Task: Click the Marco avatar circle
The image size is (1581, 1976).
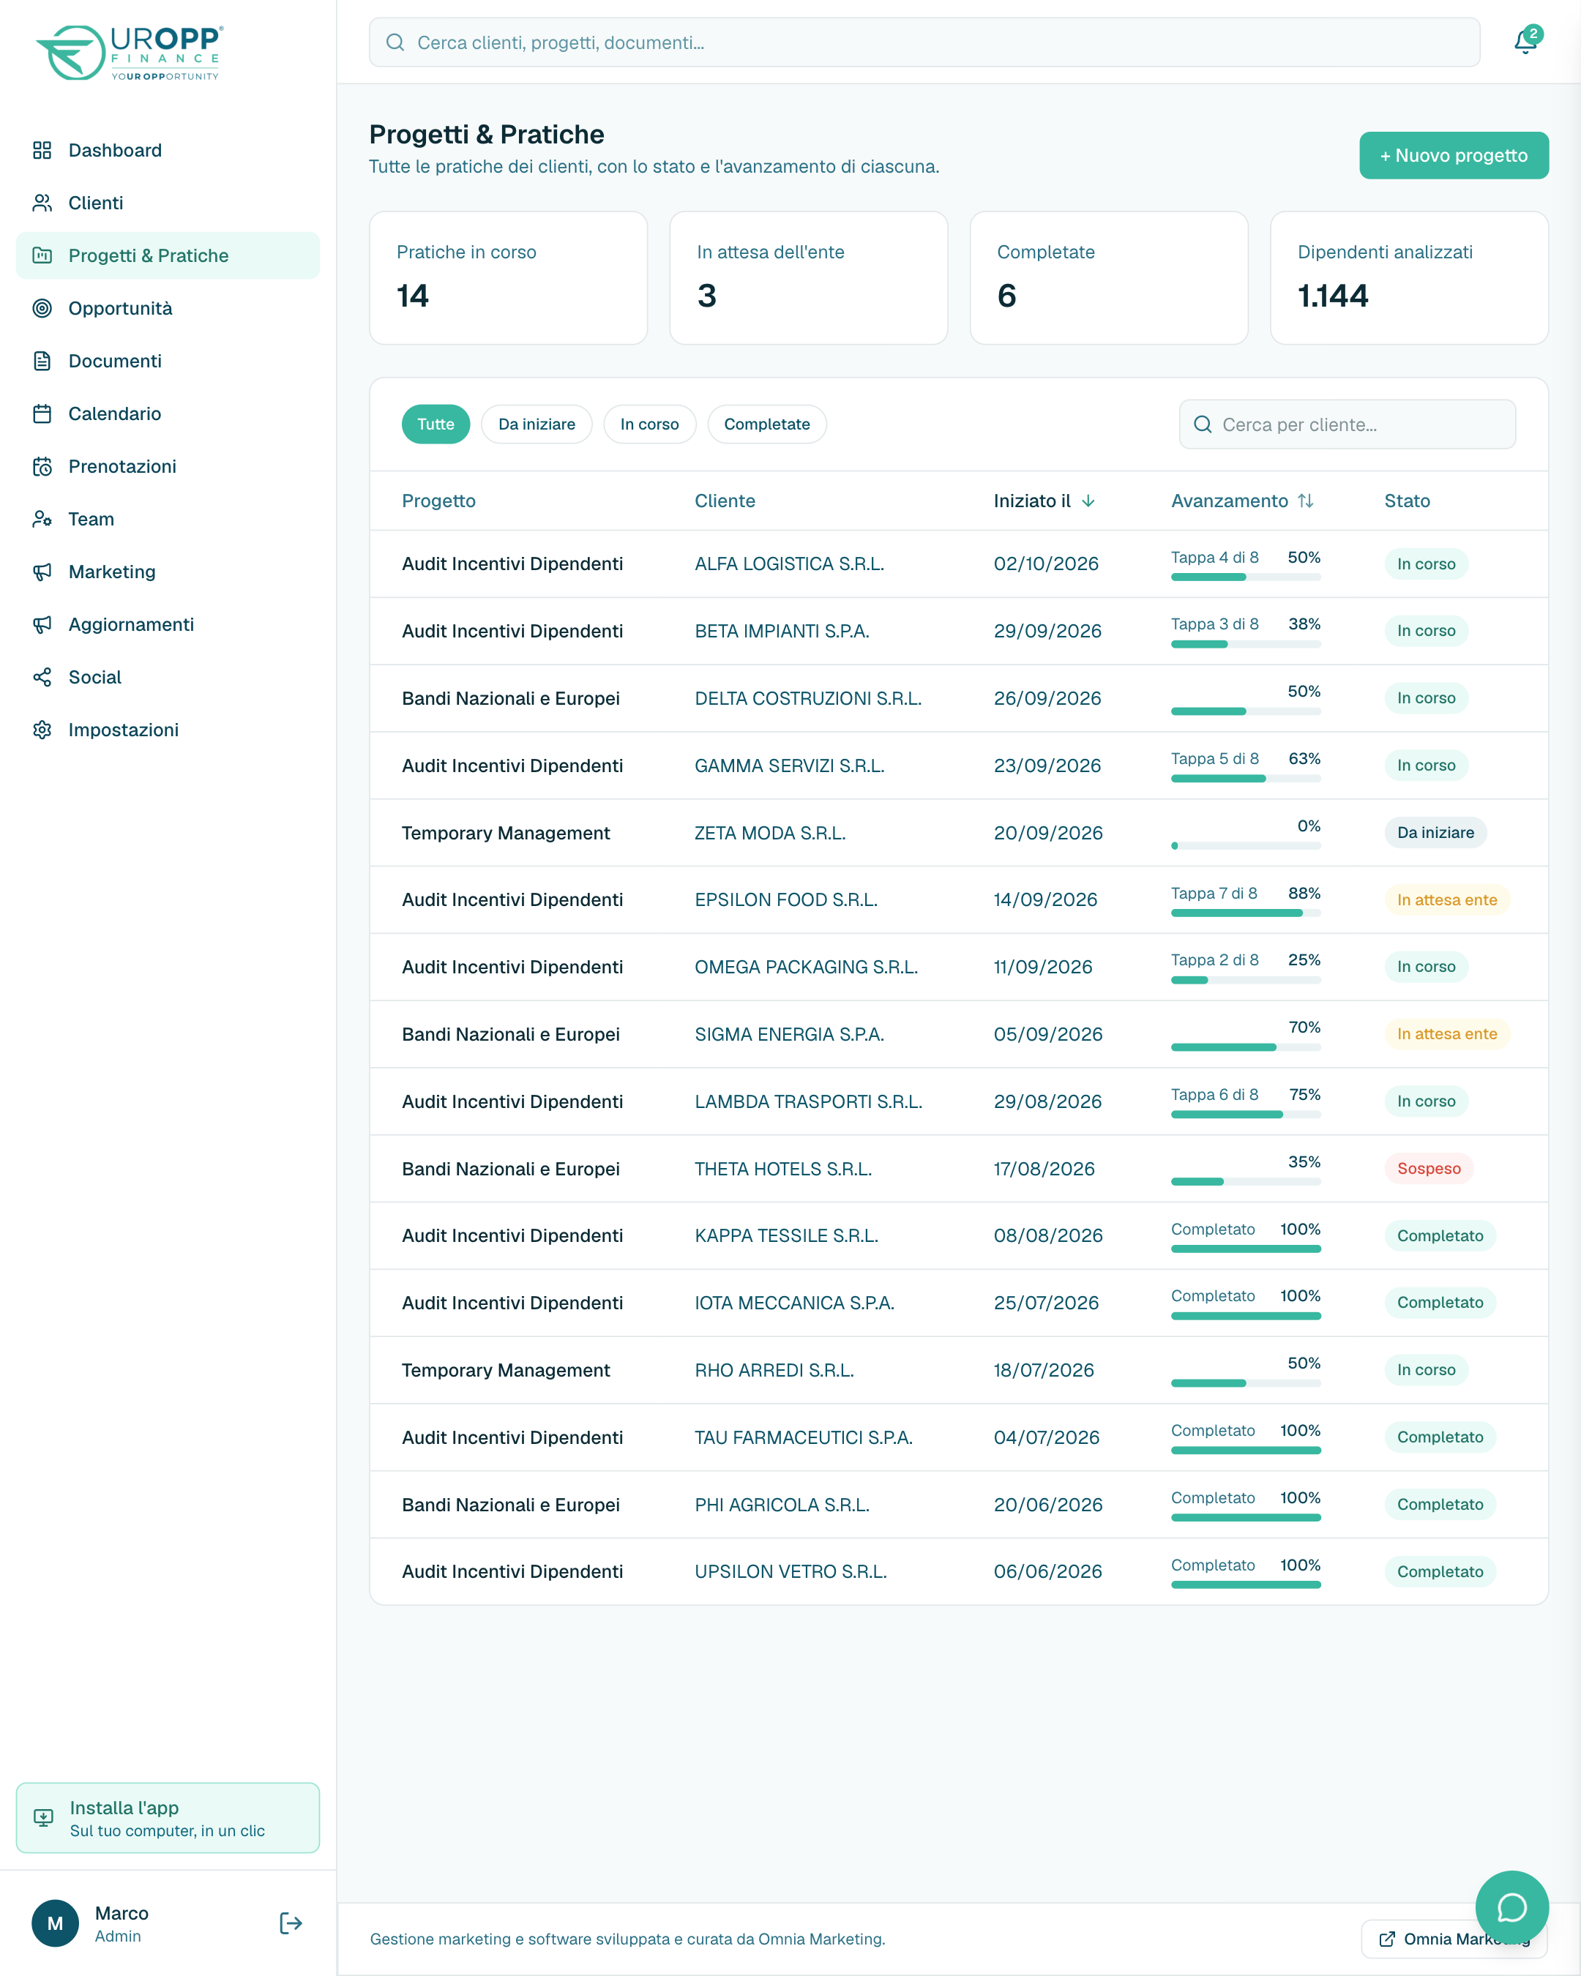Action: [x=55, y=1923]
